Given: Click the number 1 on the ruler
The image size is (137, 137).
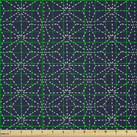Looking at the screenshot, I should (x=11, y=132).
